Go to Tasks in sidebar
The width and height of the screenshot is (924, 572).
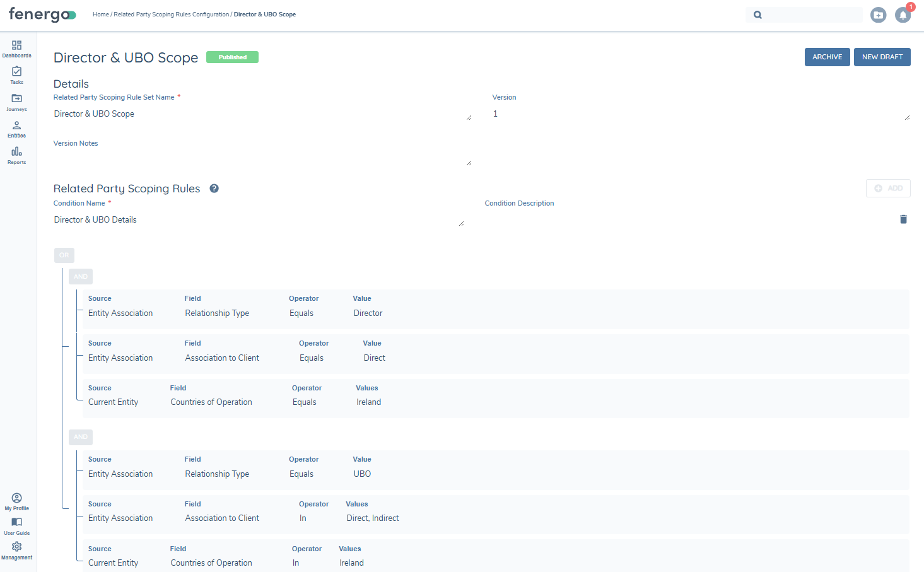point(16,75)
